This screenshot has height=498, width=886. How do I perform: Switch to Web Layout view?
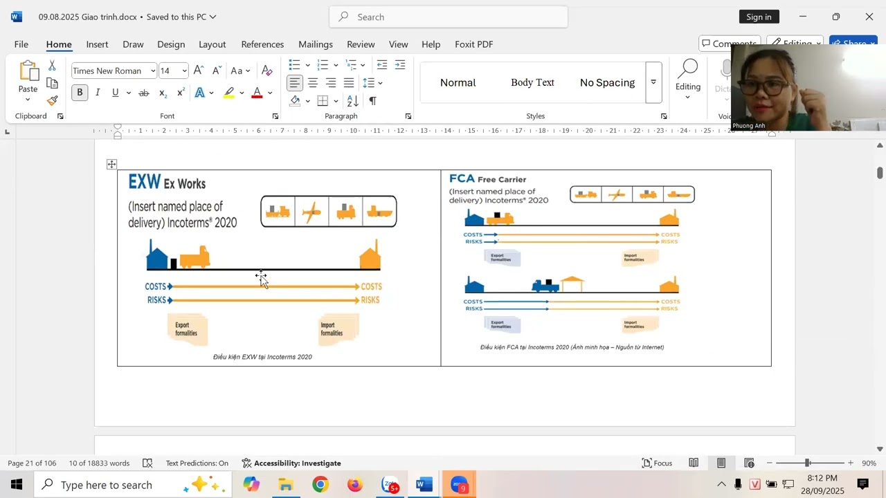[749, 463]
